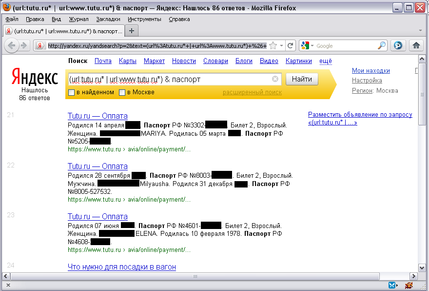Click the vertical scrollbar thumb
This screenshot has height=291, width=429.
point(422,94)
